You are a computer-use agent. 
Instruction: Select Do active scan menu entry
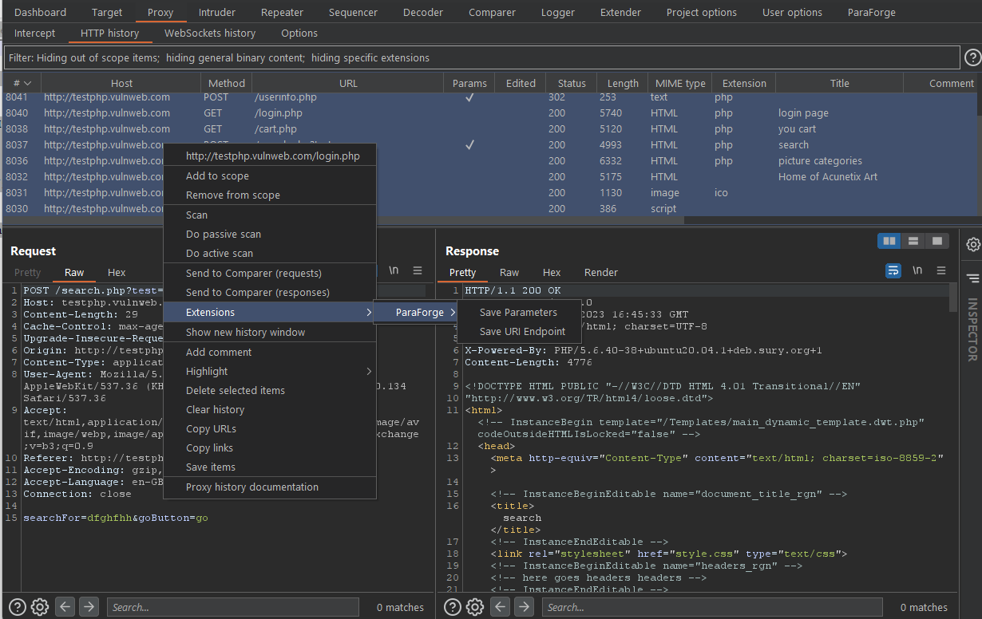click(220, 254)
